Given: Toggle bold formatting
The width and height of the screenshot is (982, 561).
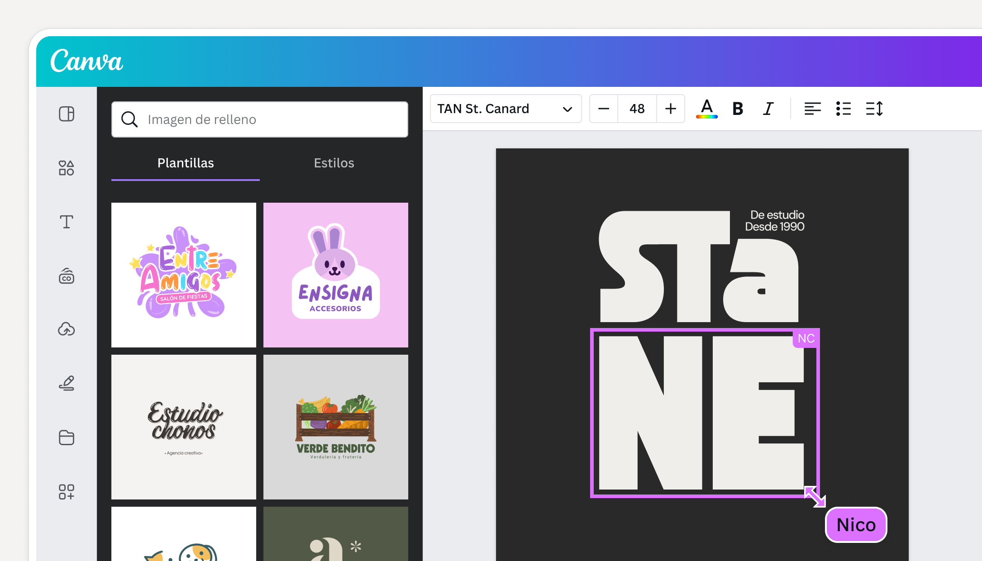Looking at the screenshot, I should [x=738, y=109].
